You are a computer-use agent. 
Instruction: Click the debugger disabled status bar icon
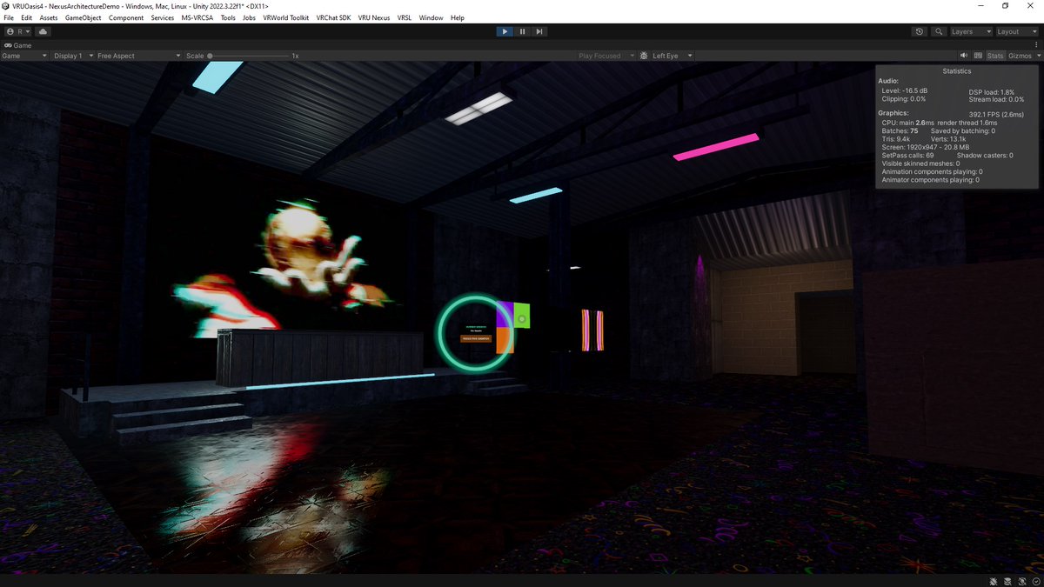click(x=994, y=580)
